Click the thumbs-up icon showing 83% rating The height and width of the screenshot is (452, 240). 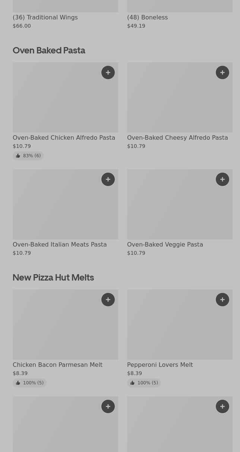[x=18, y=156]
